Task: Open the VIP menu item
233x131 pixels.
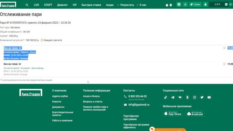Action: pos(75,5)
